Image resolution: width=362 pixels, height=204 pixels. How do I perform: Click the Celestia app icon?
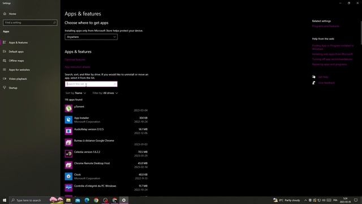(x=68, y=154)
